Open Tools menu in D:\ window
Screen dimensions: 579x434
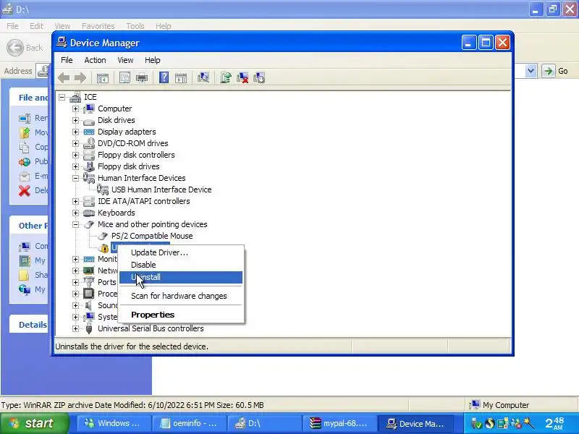pos(135,26)
